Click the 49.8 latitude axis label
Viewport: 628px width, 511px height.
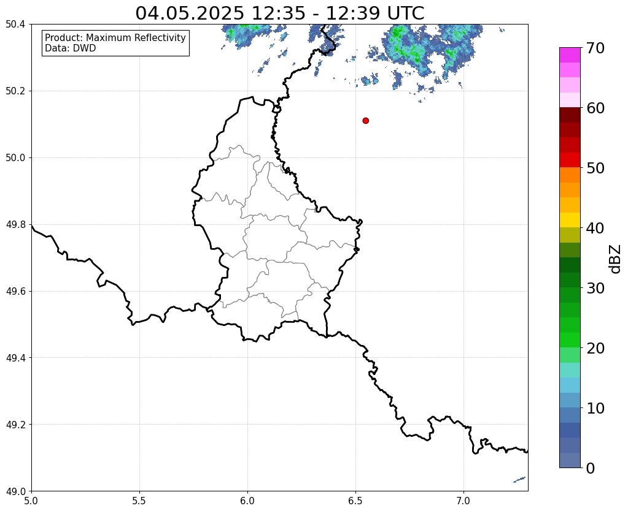[15, 225]
